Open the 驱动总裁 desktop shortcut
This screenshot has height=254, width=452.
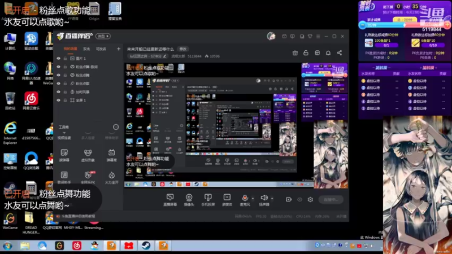tap(31, 41)
